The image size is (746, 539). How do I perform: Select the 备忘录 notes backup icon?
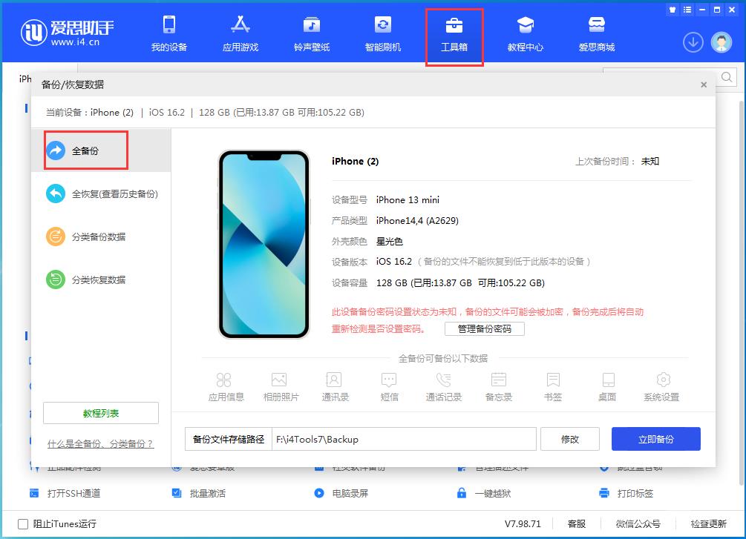pyautogui.click(x=498, y=386)
